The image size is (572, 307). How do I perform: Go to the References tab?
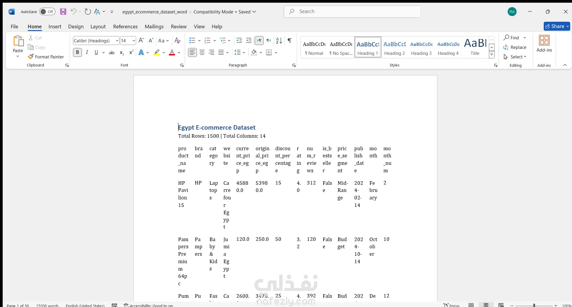click(x=125, y=27)
